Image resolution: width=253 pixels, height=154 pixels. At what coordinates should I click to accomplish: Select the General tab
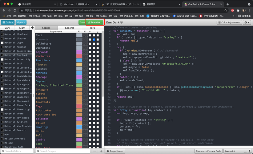click(69, 28)
